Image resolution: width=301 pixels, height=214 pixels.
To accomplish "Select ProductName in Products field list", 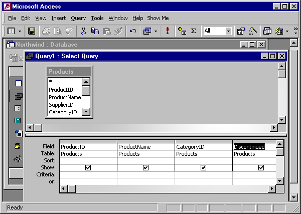I will coord(65,97).
